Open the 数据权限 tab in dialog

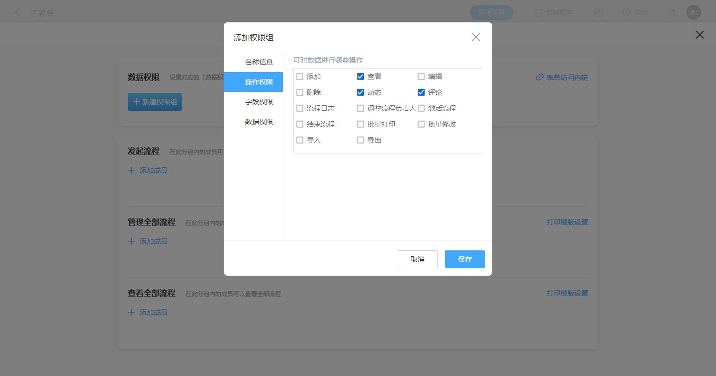coord(259,122)
